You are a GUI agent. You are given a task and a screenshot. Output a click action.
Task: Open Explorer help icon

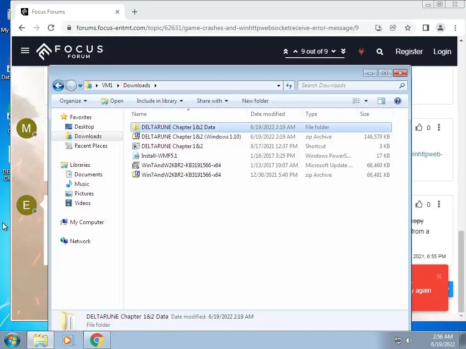[x=398, y=101]
